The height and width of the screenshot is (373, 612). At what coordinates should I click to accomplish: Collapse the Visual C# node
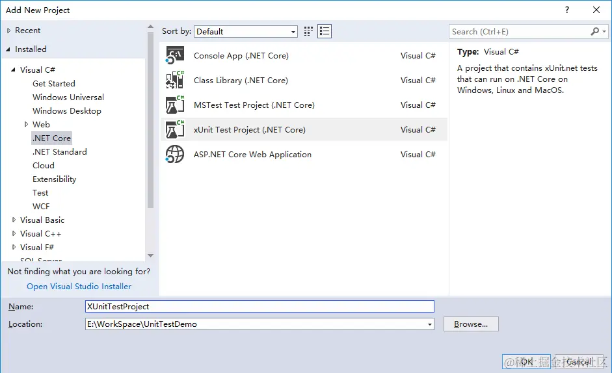pyautogui.click(x=13, y=70)
